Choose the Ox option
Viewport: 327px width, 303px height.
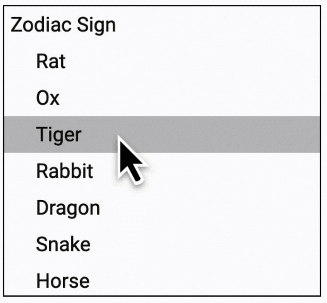48,98
